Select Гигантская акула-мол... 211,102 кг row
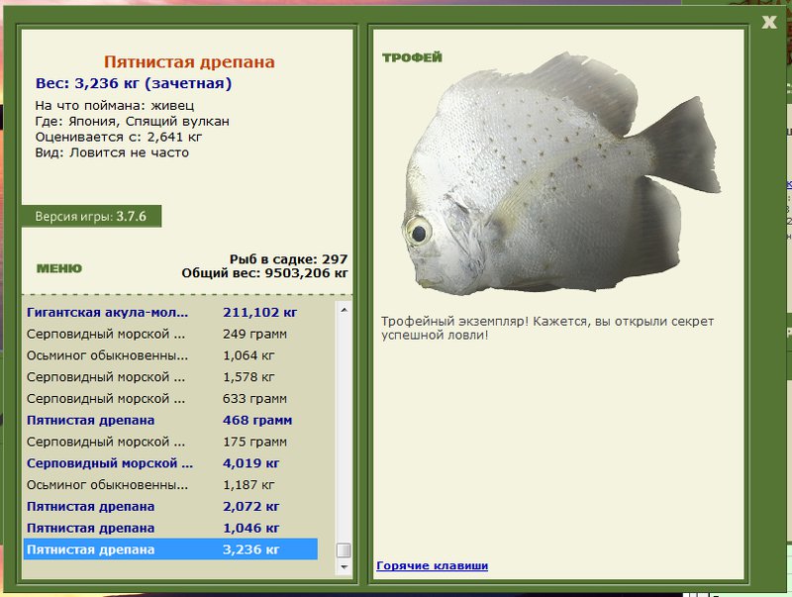This screenshot has height=597, width=792. (x=170, y=313)
